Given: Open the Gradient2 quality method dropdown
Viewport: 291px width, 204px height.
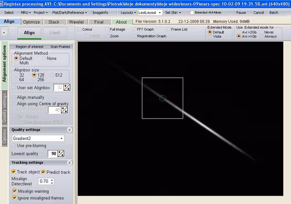Looking at the screenshot, I should point(62,138).
